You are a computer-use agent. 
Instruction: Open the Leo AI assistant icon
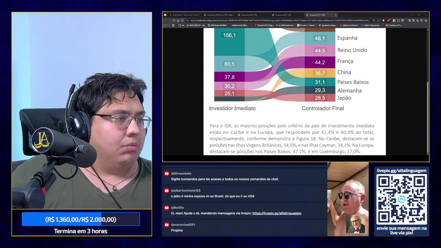[x=418, y=20]
